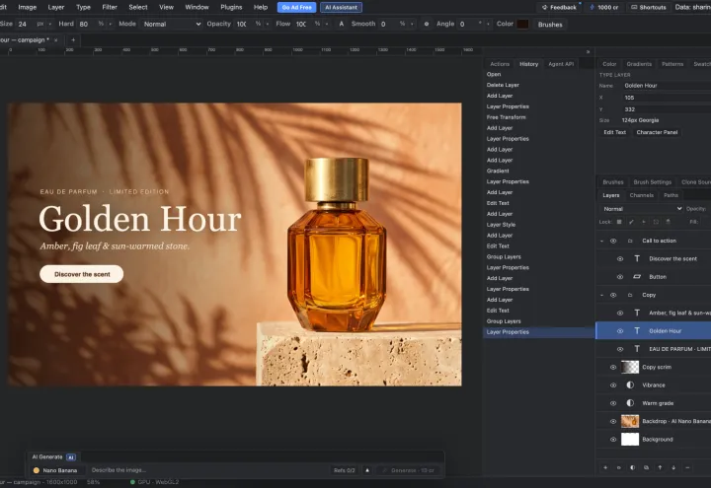Duplicate the layer using footer copy icon
This screenshot has width=711, height=488.
(646, 467)
